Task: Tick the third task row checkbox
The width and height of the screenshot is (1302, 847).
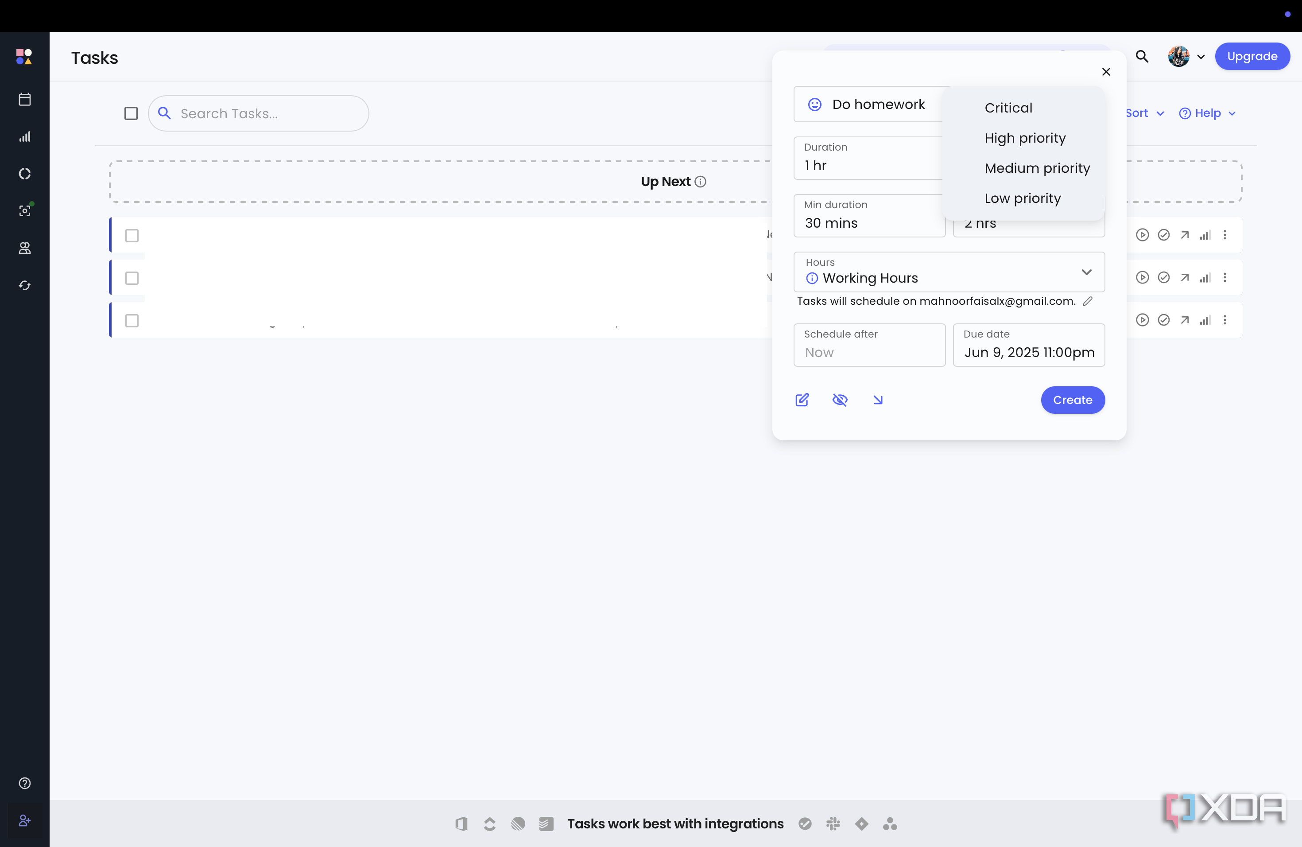Action: pyautogui.click(x=132, y=321)
